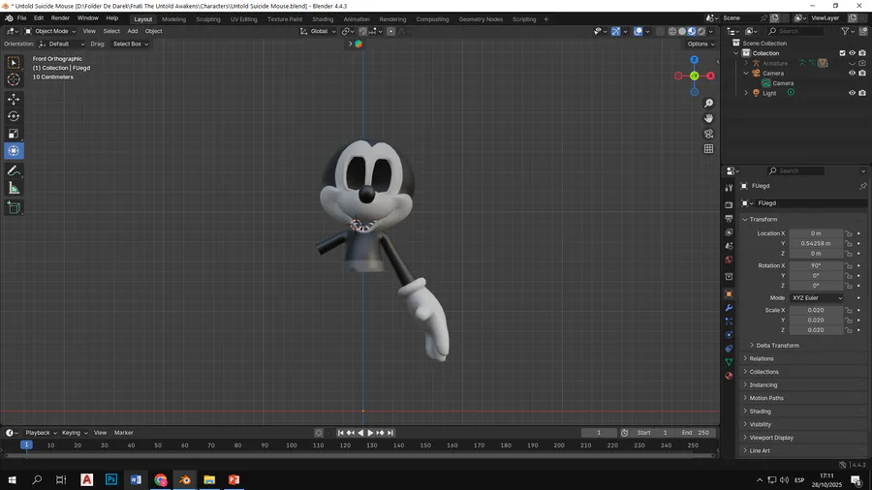This screenshot has height=490, width=872.
Task: Collapse the Transform panel
Action: click(x=745, y=220)
